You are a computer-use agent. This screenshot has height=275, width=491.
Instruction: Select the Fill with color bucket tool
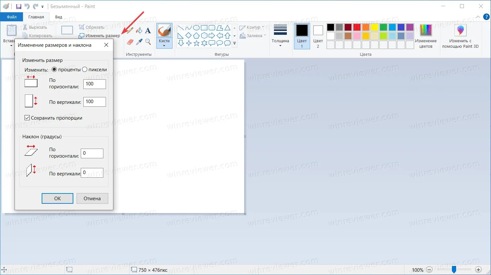139,31
